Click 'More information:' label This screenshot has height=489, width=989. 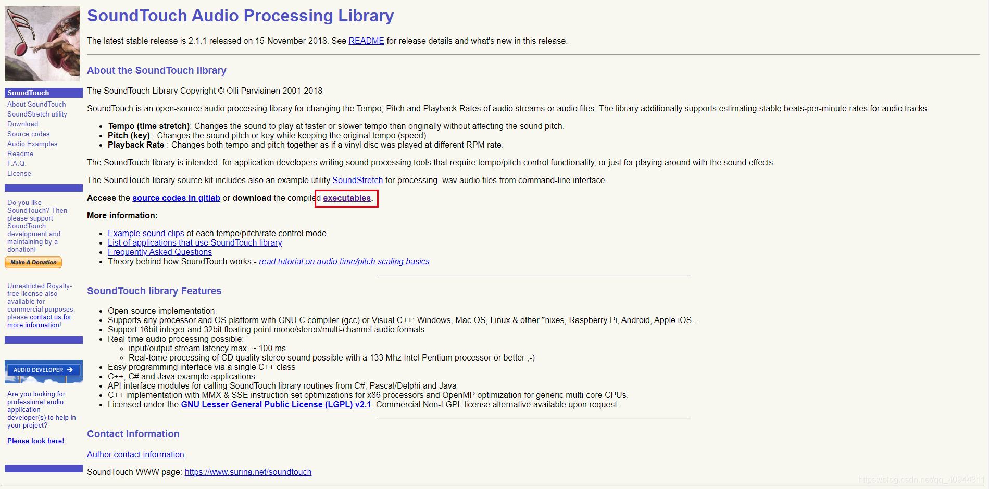click(122, 216)
